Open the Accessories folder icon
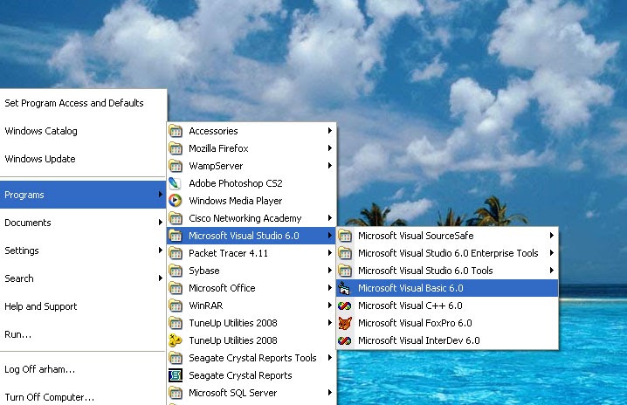The image size is (627, 405). [176, 131]
